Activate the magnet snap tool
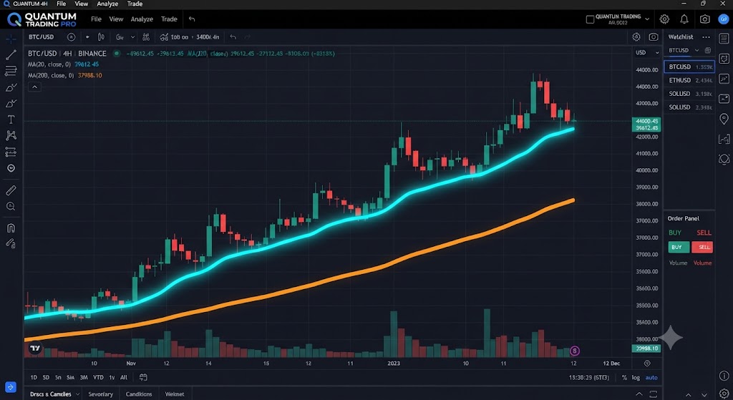Viewport: 733px width, 400px height. 11,228
